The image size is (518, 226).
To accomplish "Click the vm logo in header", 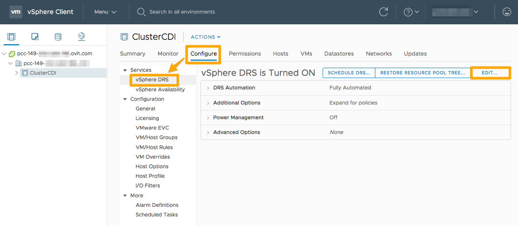I will pyautogui.click(x=16, y=12).
